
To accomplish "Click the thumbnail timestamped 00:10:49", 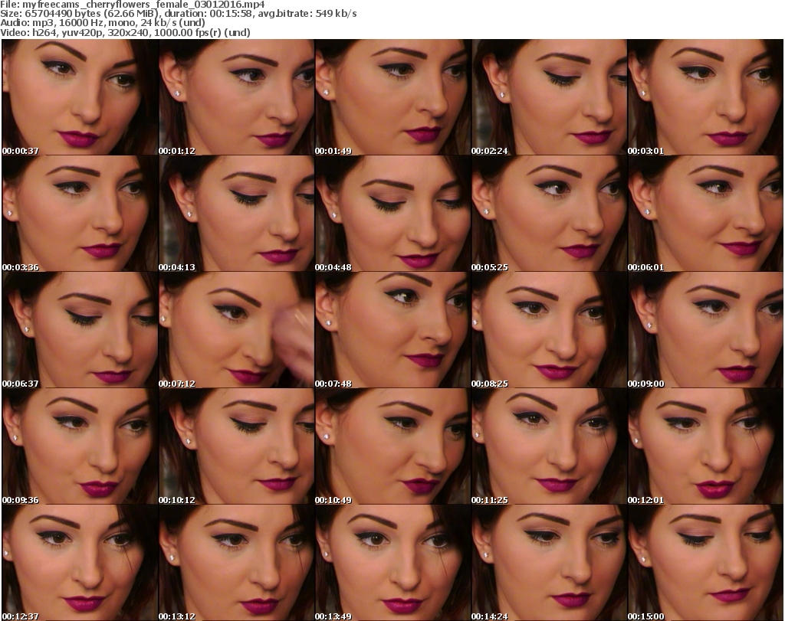I will [x=392, y=446].
